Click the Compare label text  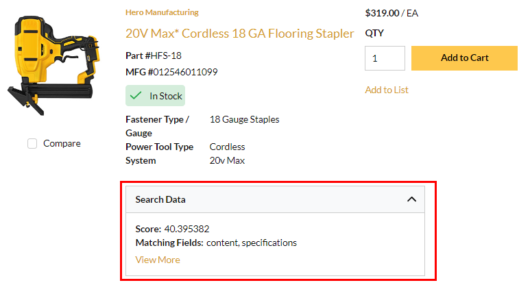62,143
